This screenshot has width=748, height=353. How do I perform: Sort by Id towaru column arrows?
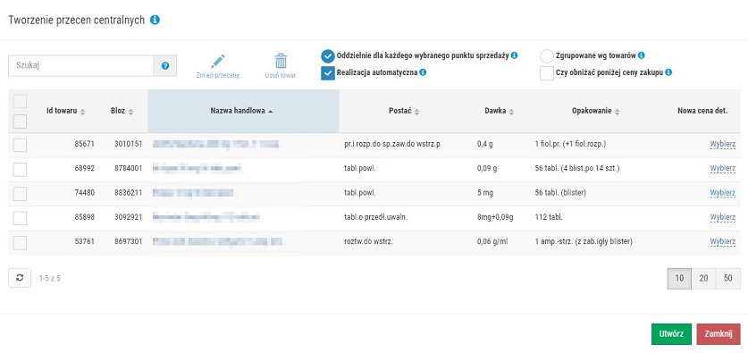pos(82,112)
